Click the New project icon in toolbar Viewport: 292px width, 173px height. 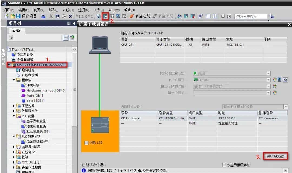6,16
